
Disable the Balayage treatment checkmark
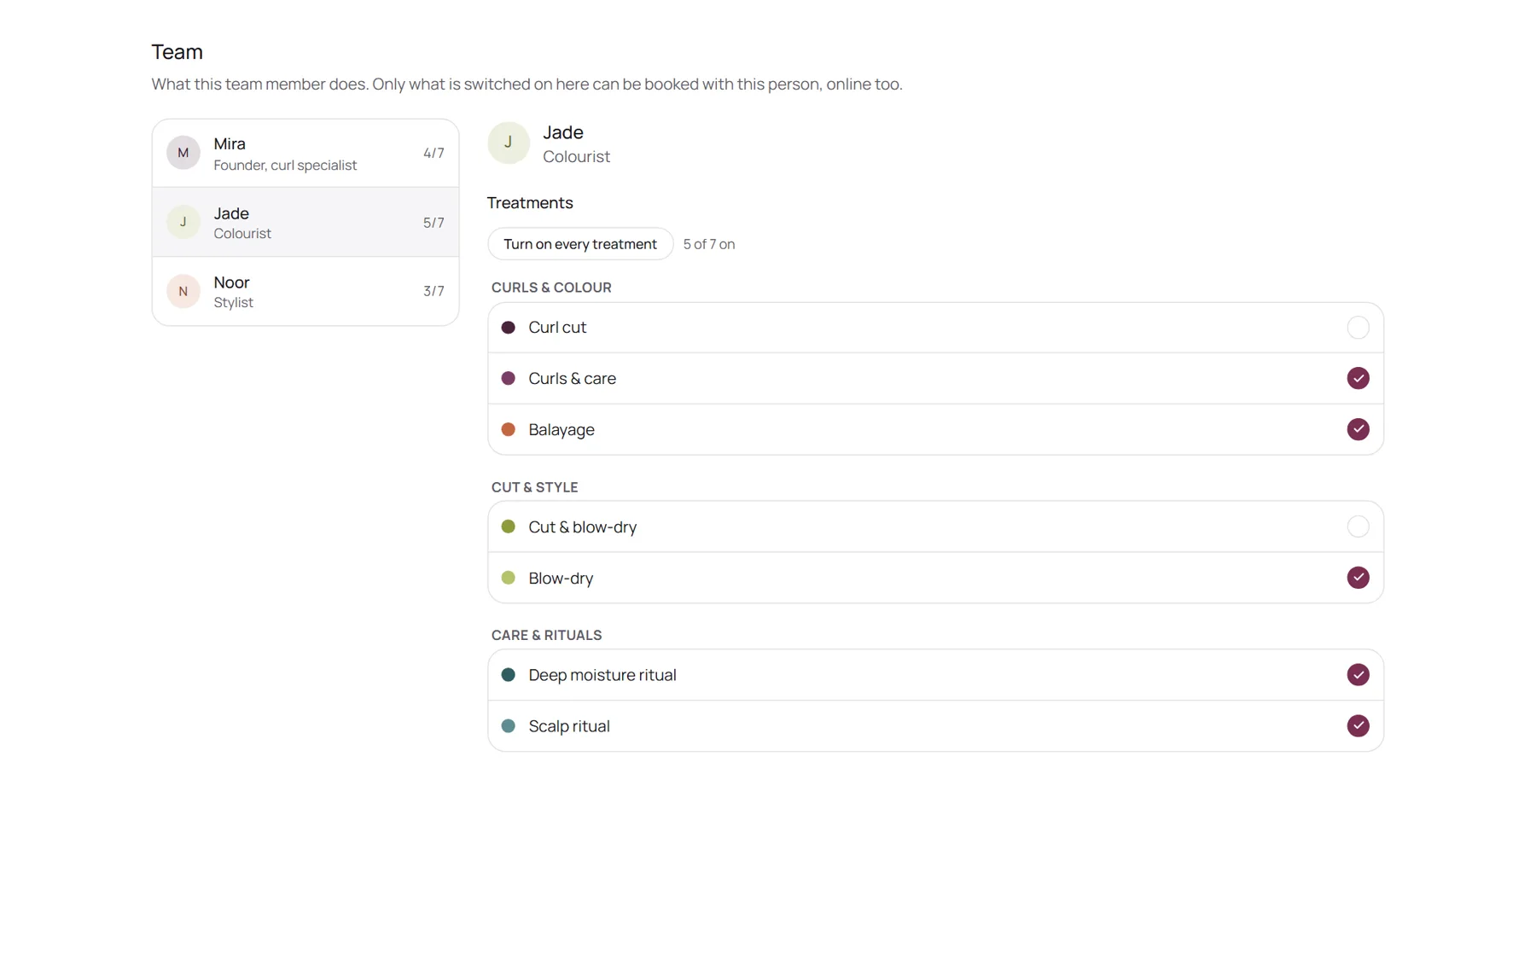pos(1358,429)
